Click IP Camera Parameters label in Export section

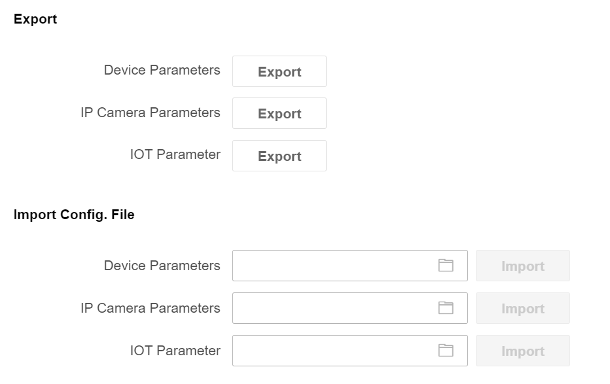[x=151, y=113]
